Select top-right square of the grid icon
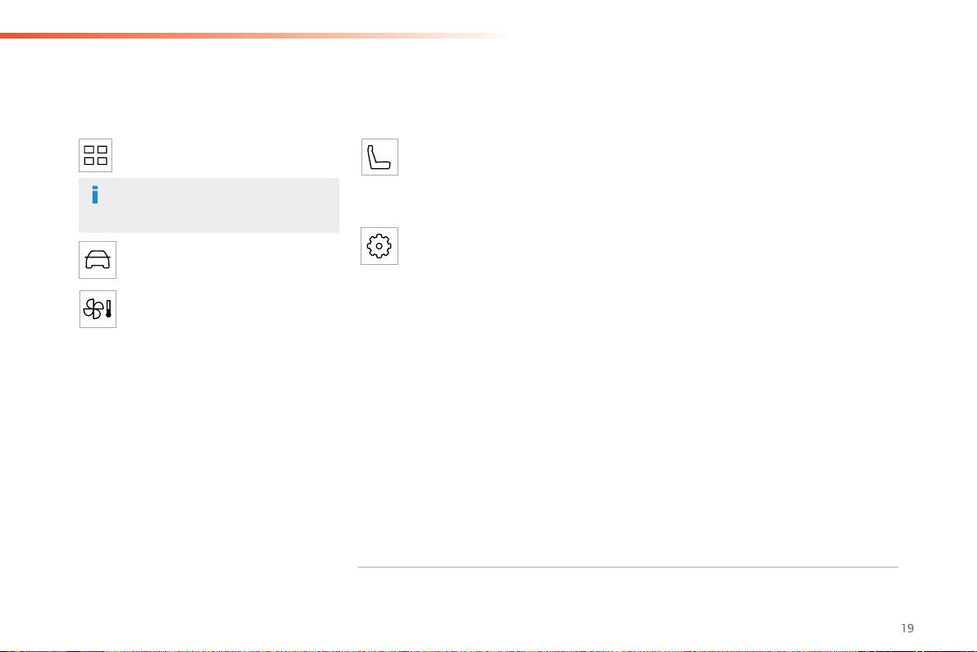 tap(102, 149)
